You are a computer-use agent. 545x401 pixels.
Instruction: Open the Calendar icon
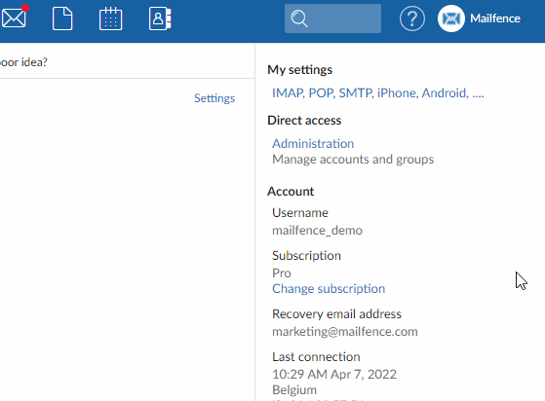110,18
